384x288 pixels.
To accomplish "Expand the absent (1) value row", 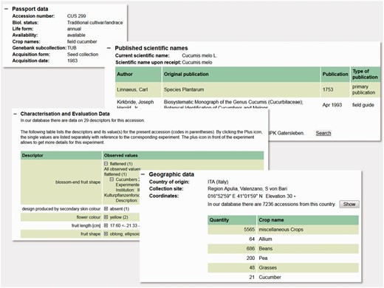I will (x=106, y=209).
